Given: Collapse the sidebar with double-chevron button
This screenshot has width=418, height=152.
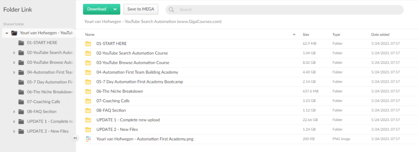Looking at the screenshot, I should click(75, 138).
